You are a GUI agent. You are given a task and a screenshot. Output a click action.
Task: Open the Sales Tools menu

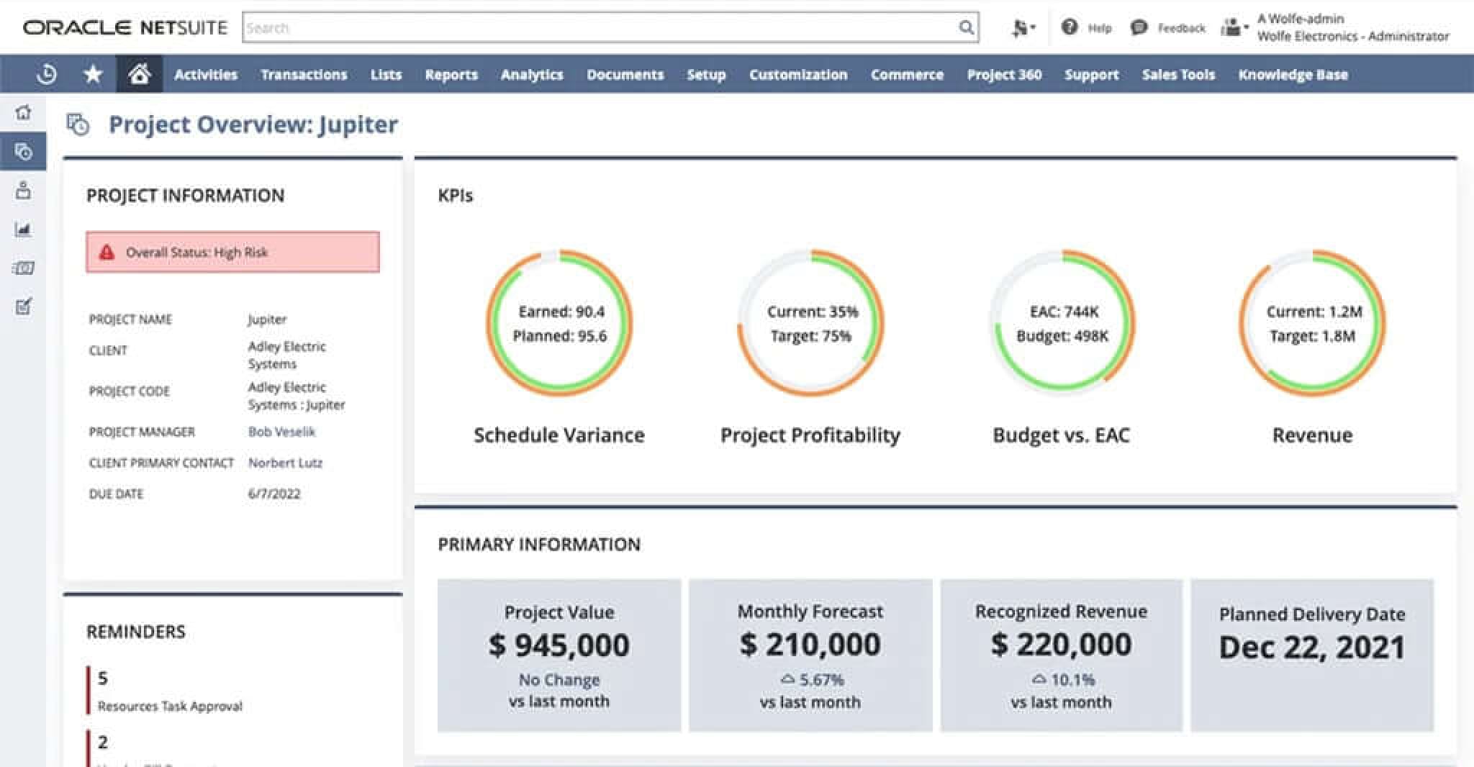1178,74
